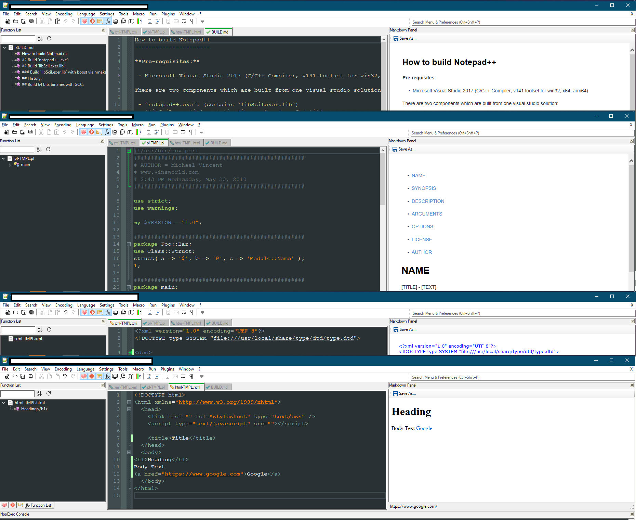Image resolution: width=636 pixels, height=520 pixels.
Task: Click New file icon in BUILD.md window
Action: 8,21
